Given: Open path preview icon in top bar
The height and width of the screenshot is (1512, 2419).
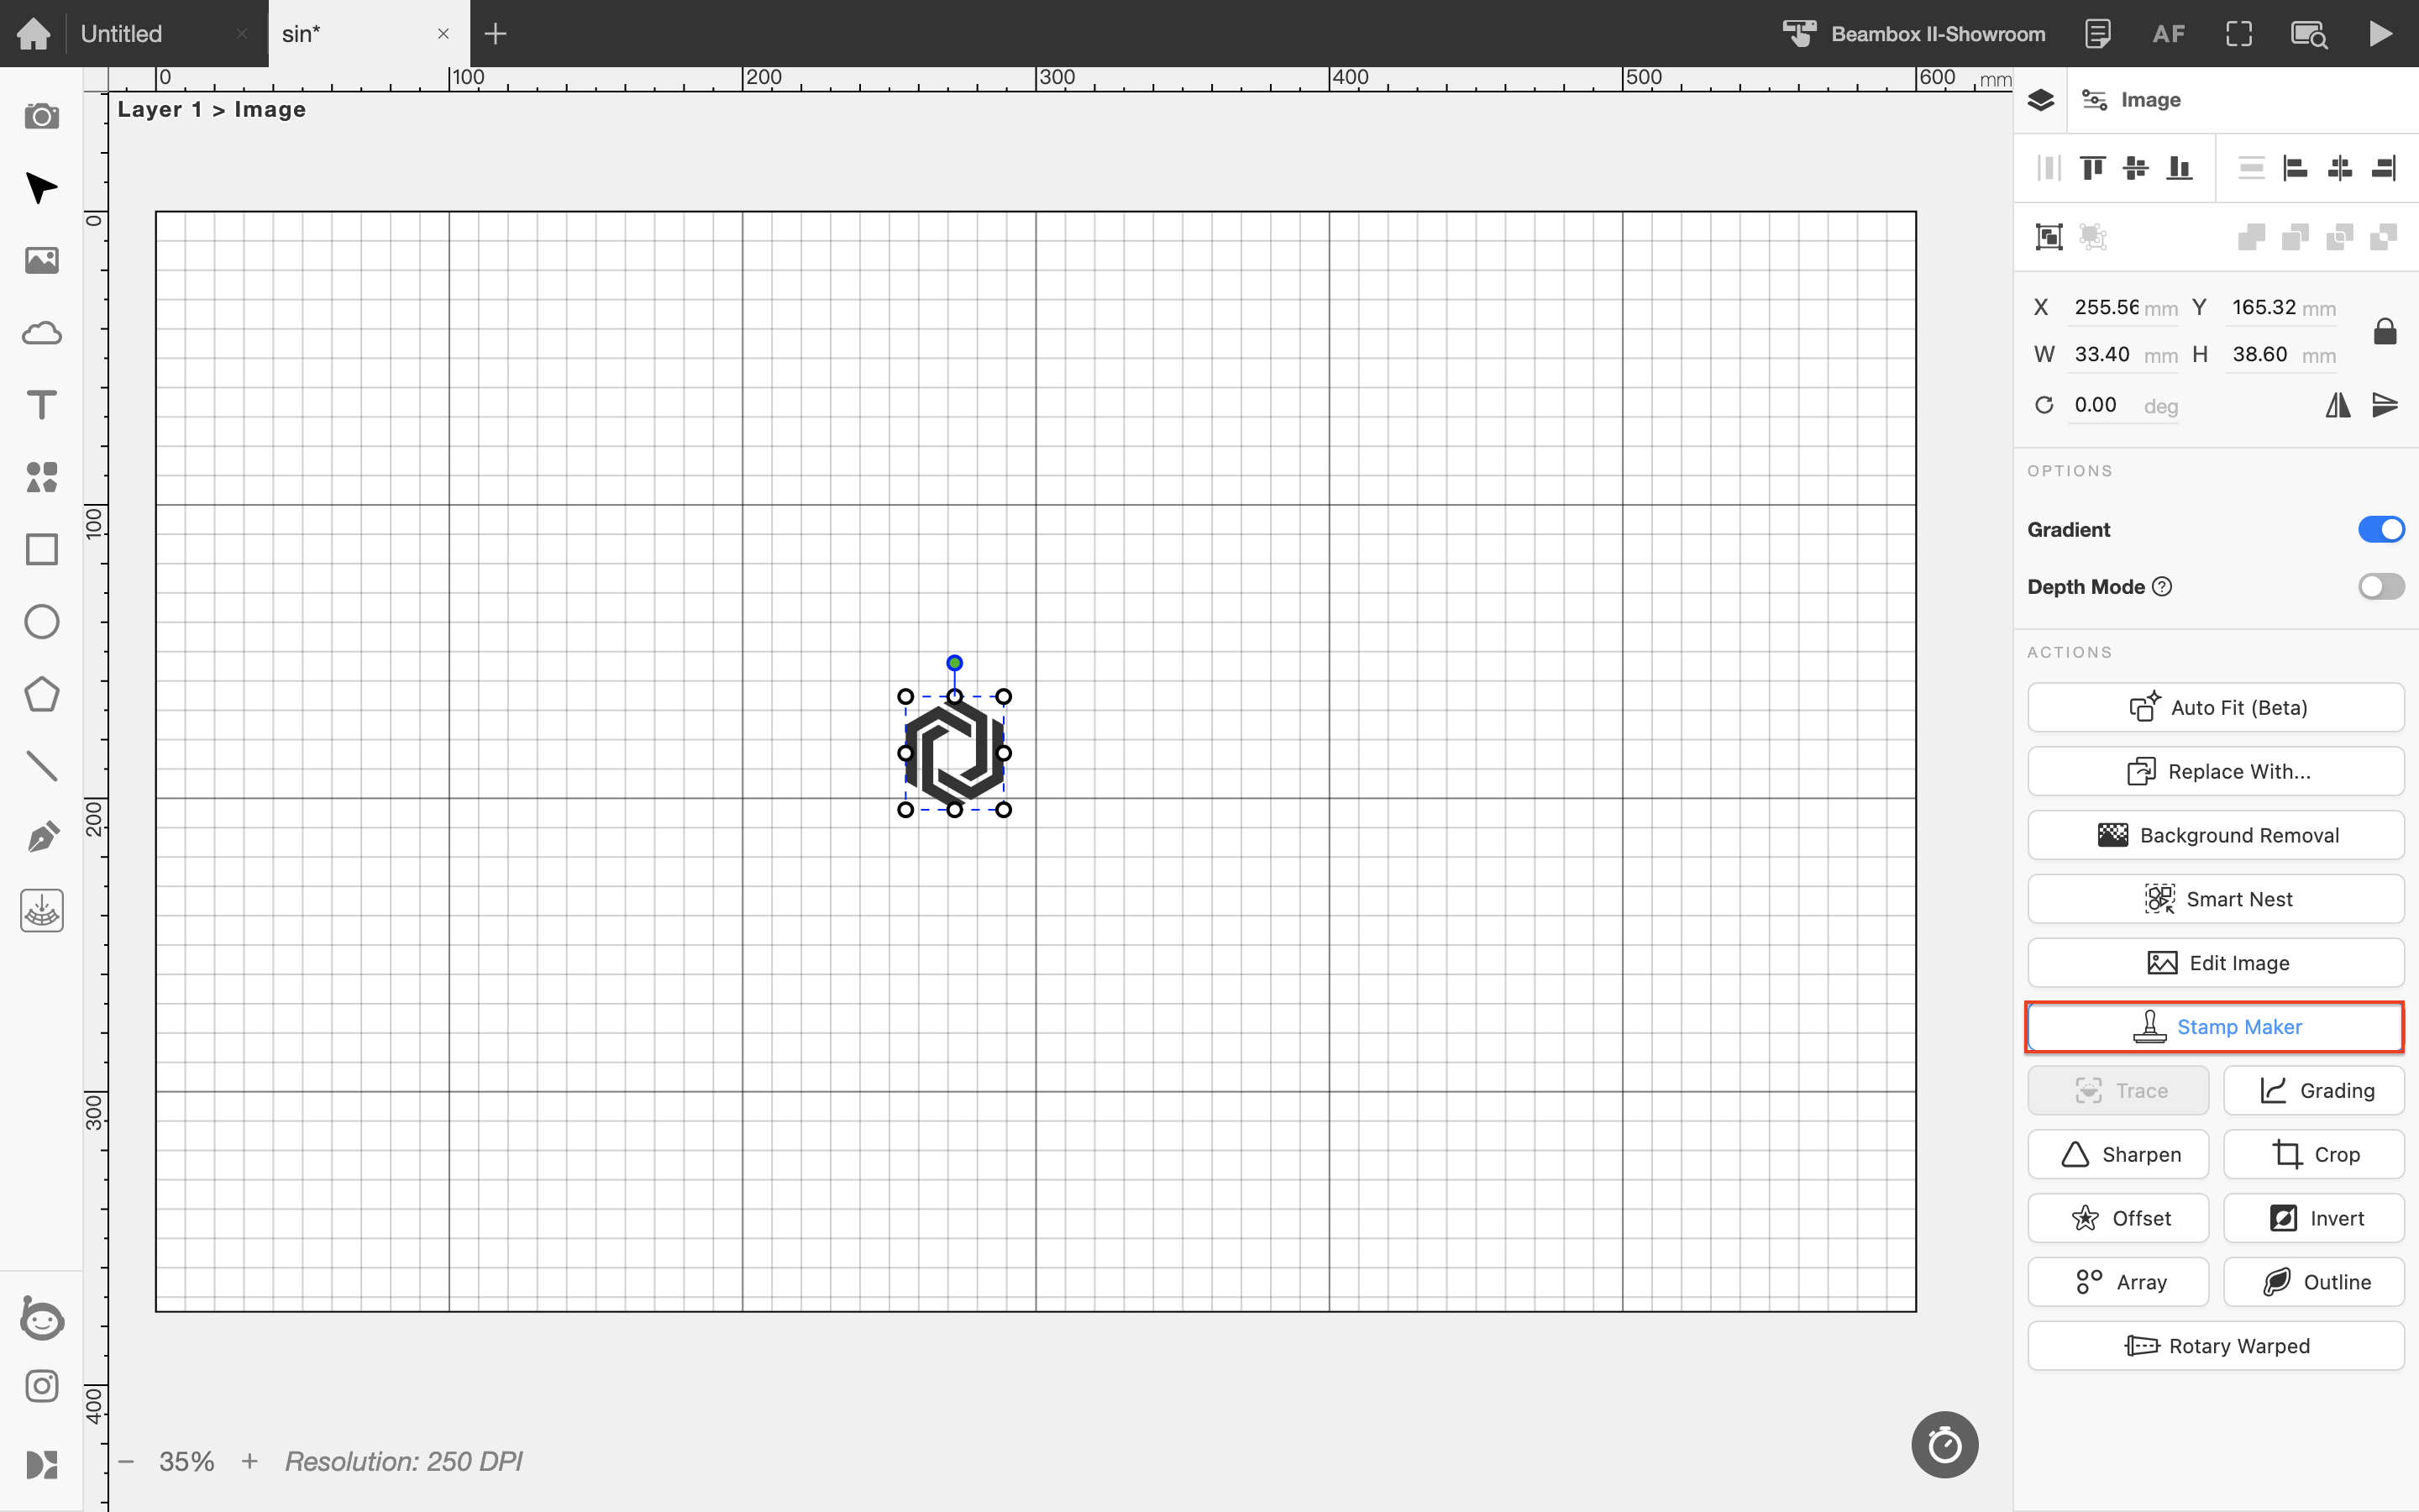Looking at the screenshot, I should 2309,34.
